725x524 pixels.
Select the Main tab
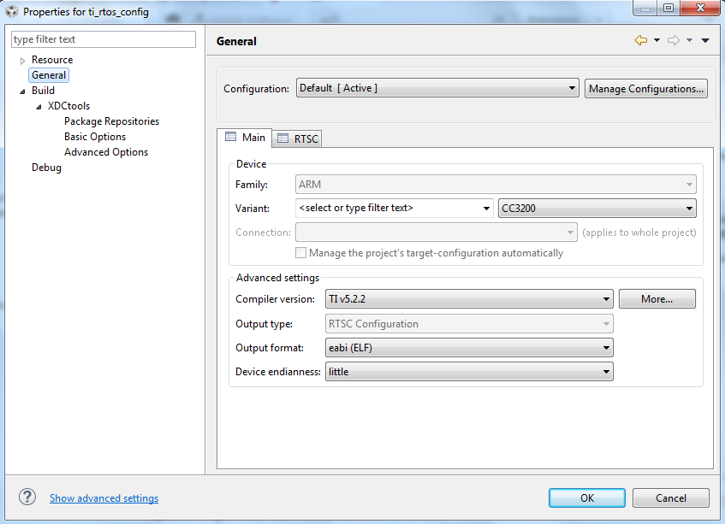click(x=245, y=138)
